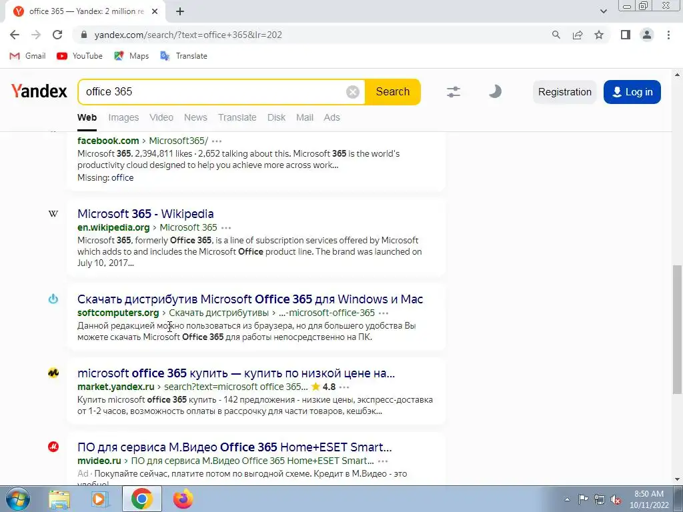Open the clock showing 8:50 AM

pos(648,499)
